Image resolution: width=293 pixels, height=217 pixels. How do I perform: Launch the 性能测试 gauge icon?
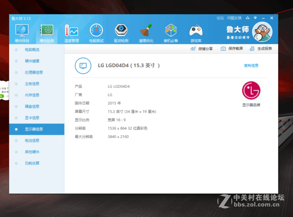96,30
